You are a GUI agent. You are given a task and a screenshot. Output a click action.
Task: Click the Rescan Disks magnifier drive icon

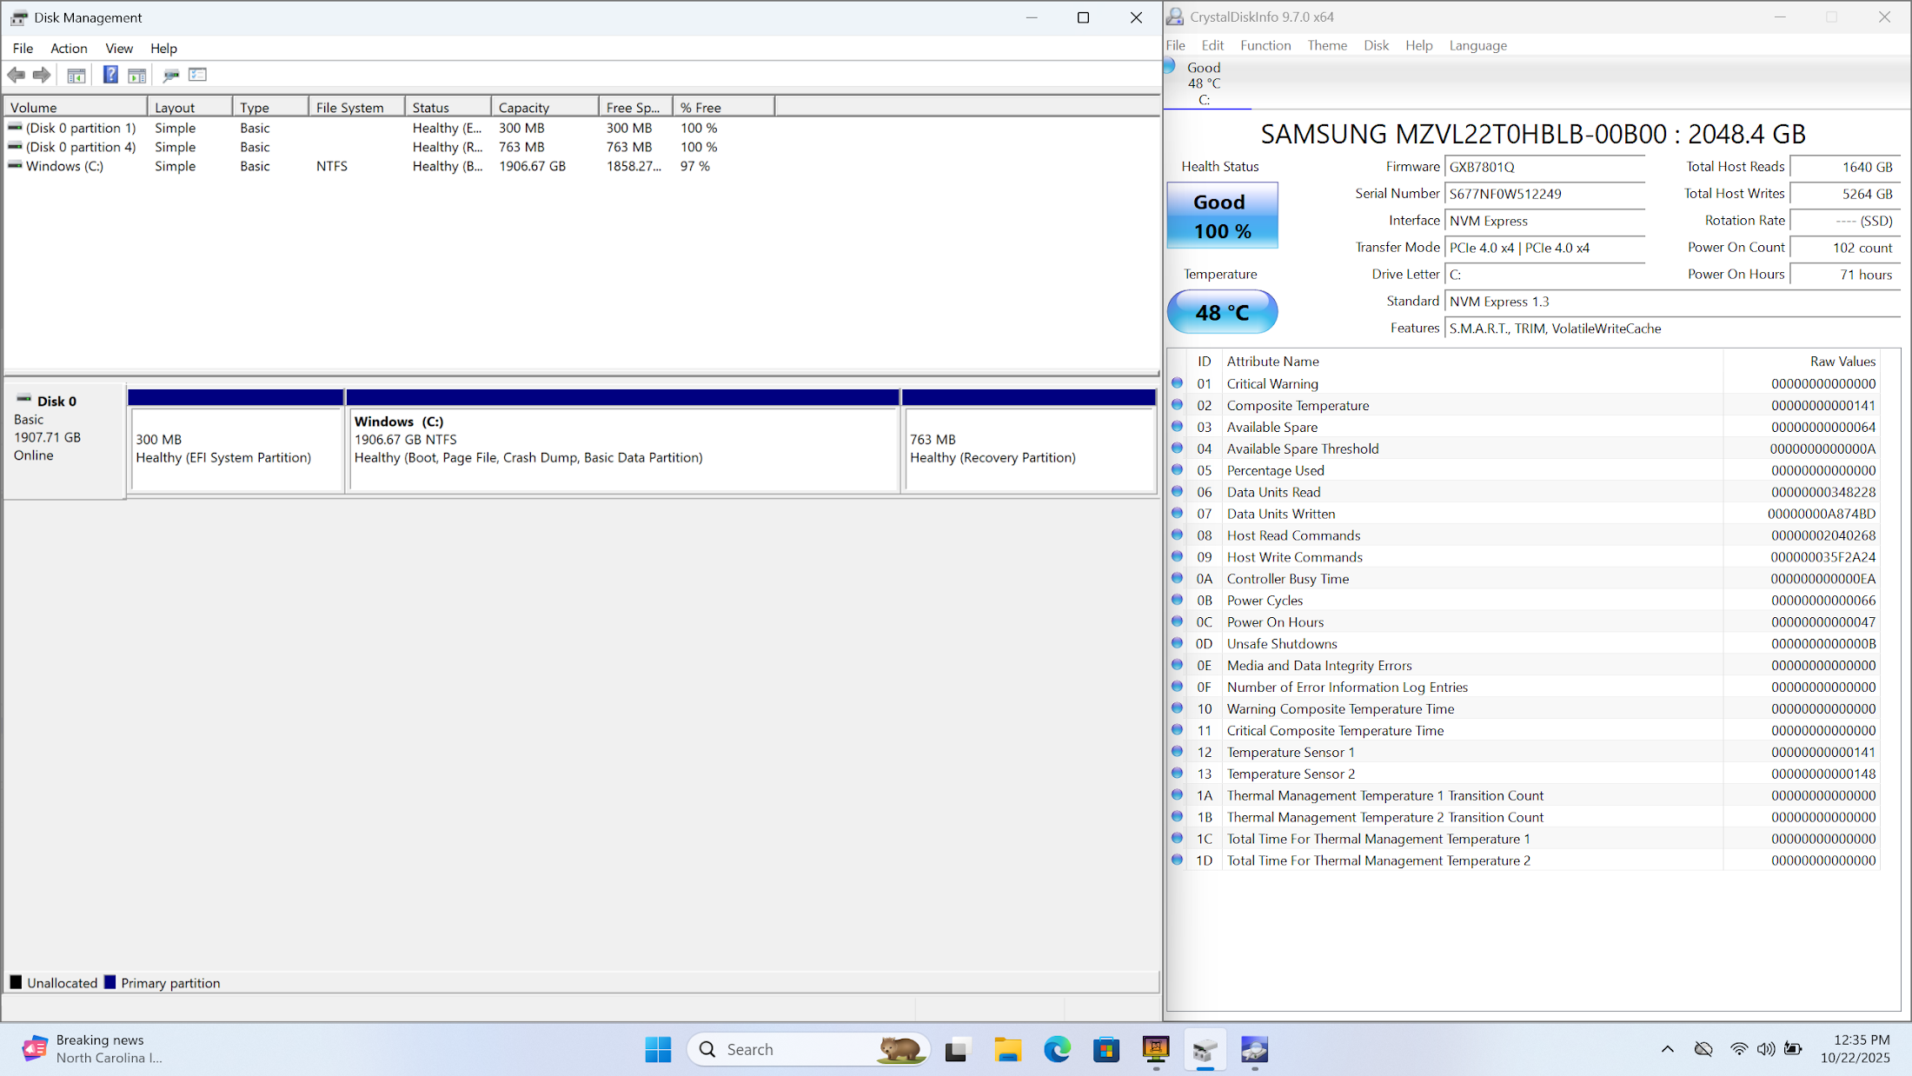(x=171, y=75)
